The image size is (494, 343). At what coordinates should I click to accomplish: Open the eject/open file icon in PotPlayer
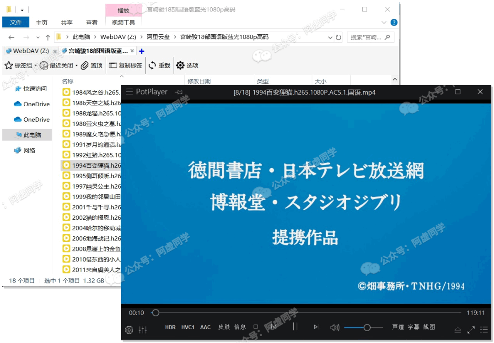[x=458, y=330]
